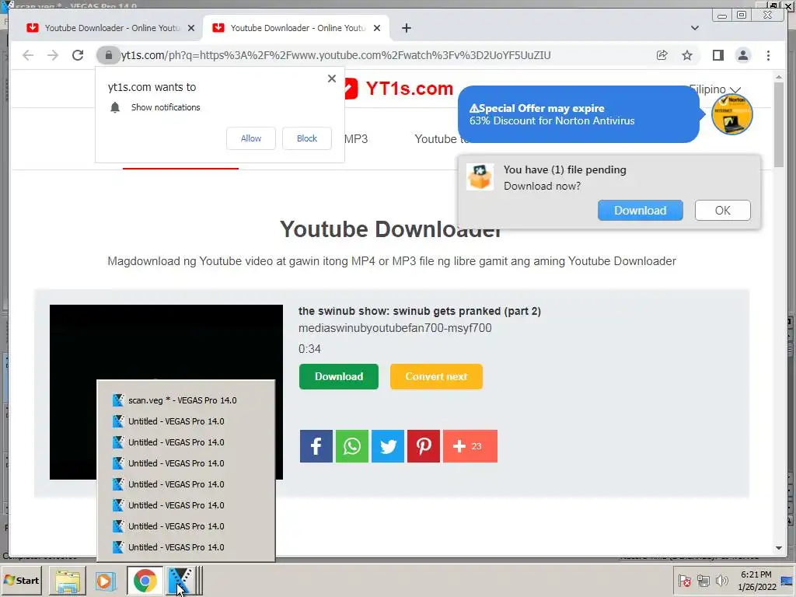
Task: Open media player from taskbar
Action: coord(106,581)
